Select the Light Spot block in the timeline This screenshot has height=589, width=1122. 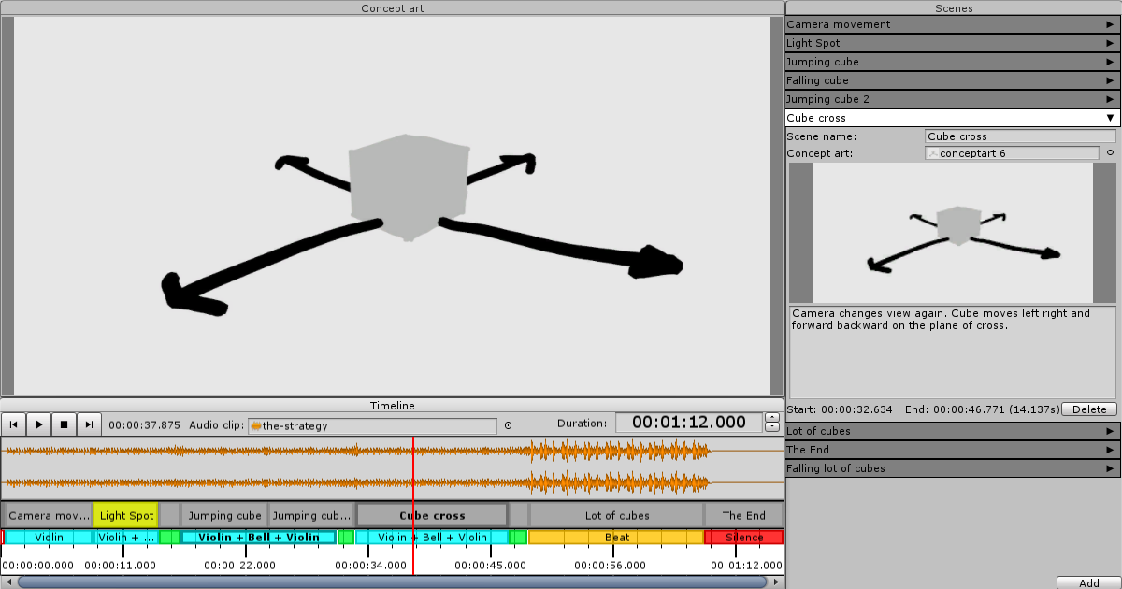pos(125,514)
